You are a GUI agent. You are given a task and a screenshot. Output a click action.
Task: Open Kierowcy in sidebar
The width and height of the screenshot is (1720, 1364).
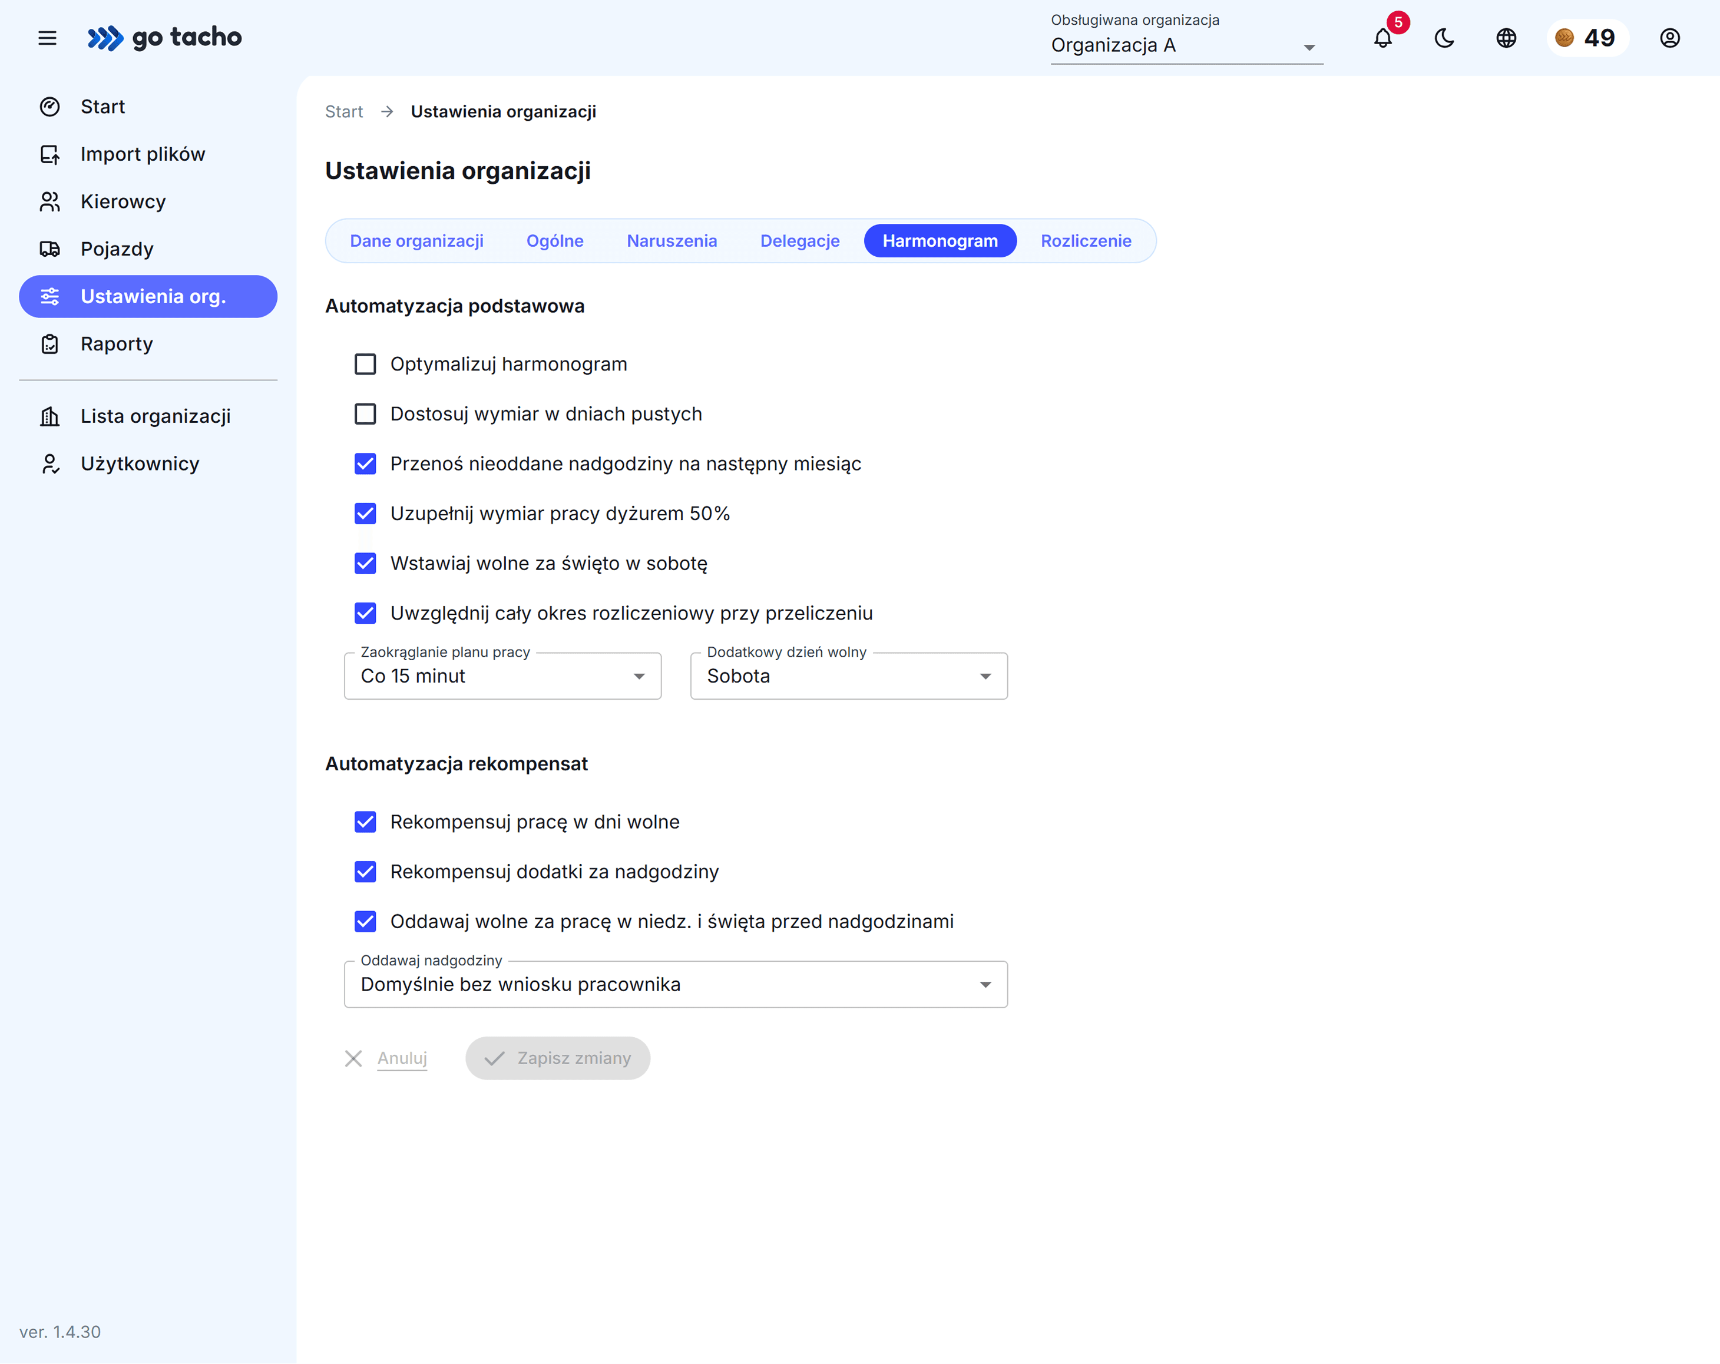(148, 202)
